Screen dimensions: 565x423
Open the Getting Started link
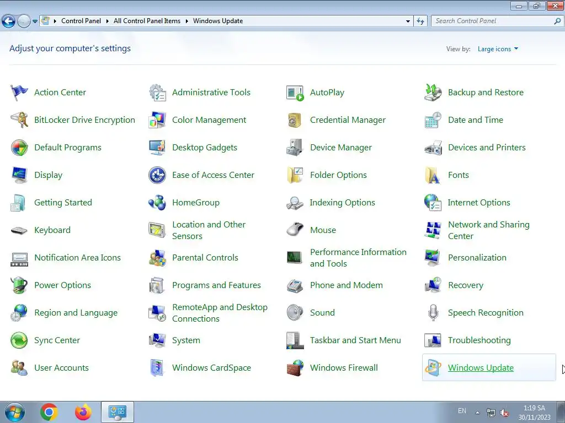pyautogui.click(x=63, y=203)
